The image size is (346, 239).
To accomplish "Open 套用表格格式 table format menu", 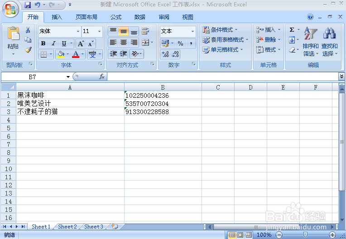I will pos(225,40).
